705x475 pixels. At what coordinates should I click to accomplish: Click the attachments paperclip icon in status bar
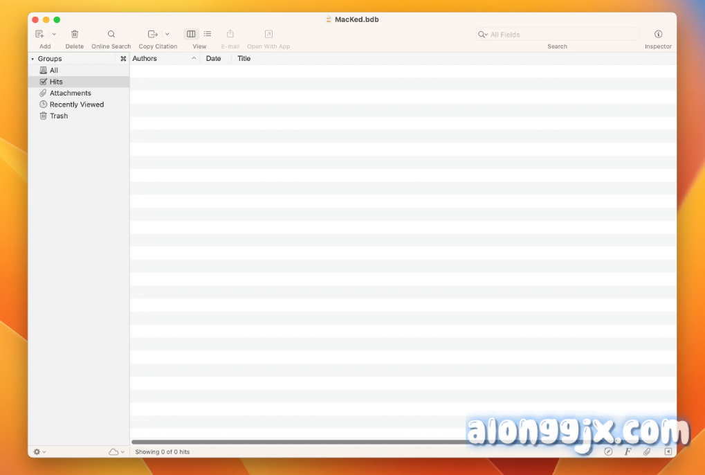tap(647, 451)
